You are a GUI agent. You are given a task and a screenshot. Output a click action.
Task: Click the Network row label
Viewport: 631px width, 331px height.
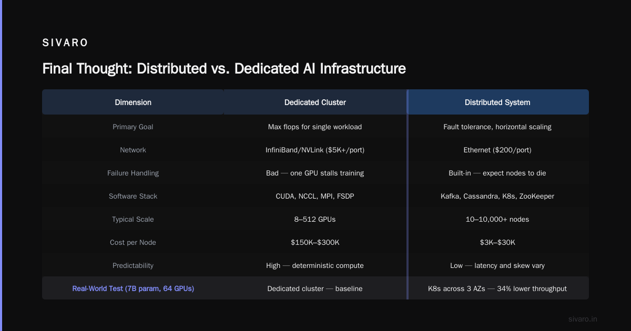[x=133, y=150]
